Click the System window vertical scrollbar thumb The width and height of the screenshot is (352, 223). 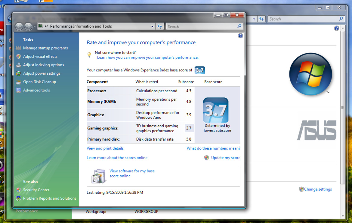coord(343,107)
